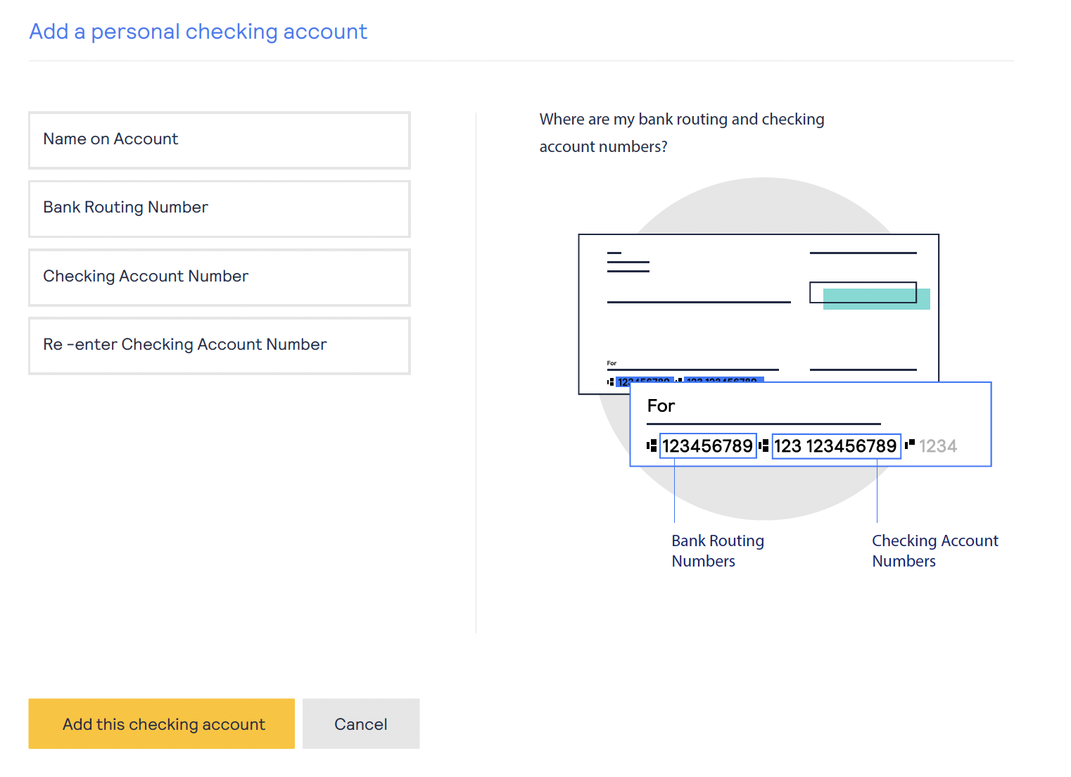Image resolution: width=1071 pixels, height=777 pixels.
Task: Click Add this checking account button
Action: click(x=162, y=724)
